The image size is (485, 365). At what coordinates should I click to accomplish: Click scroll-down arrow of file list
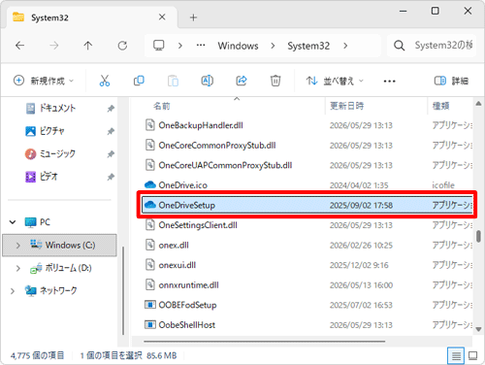tap(478, 329)
